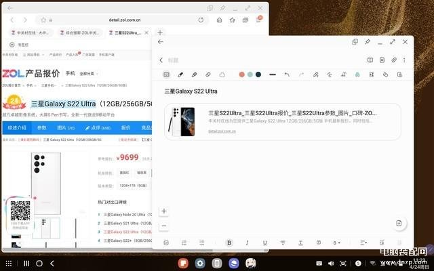The image size is (434, 271).
Task: Undo the last action in Notes
Action: click(x=287, y=75)
